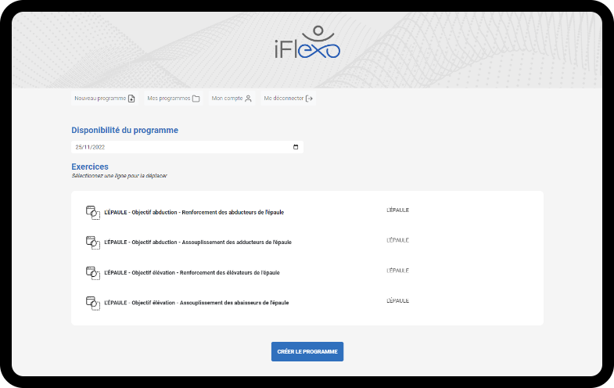Click icon of Renforcement des abducteurs row
The height and width of the screenshot is (388, 614).
92,212
